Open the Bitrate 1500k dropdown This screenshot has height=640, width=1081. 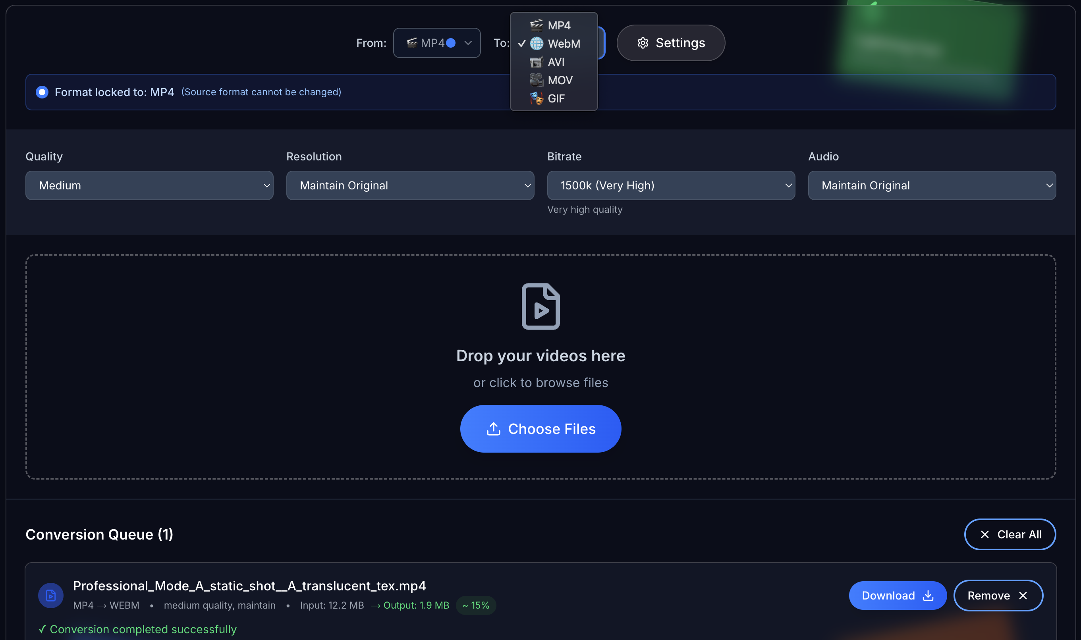(x=671, y=185)
